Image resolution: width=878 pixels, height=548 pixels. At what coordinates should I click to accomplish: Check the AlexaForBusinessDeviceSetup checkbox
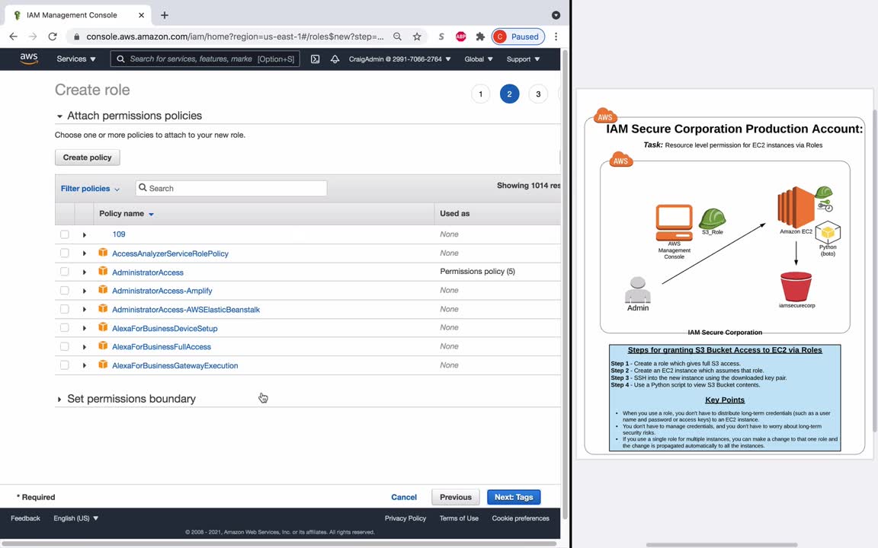coord(64,328)
